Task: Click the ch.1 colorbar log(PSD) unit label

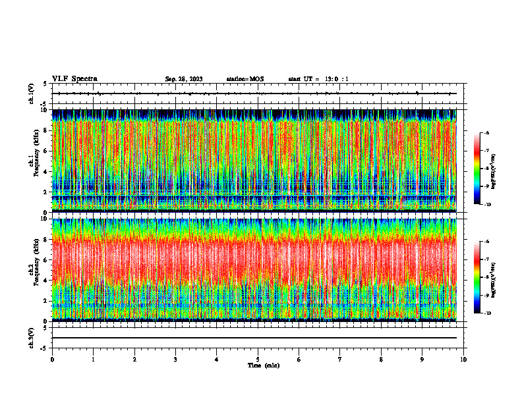Action: [494, 172]
